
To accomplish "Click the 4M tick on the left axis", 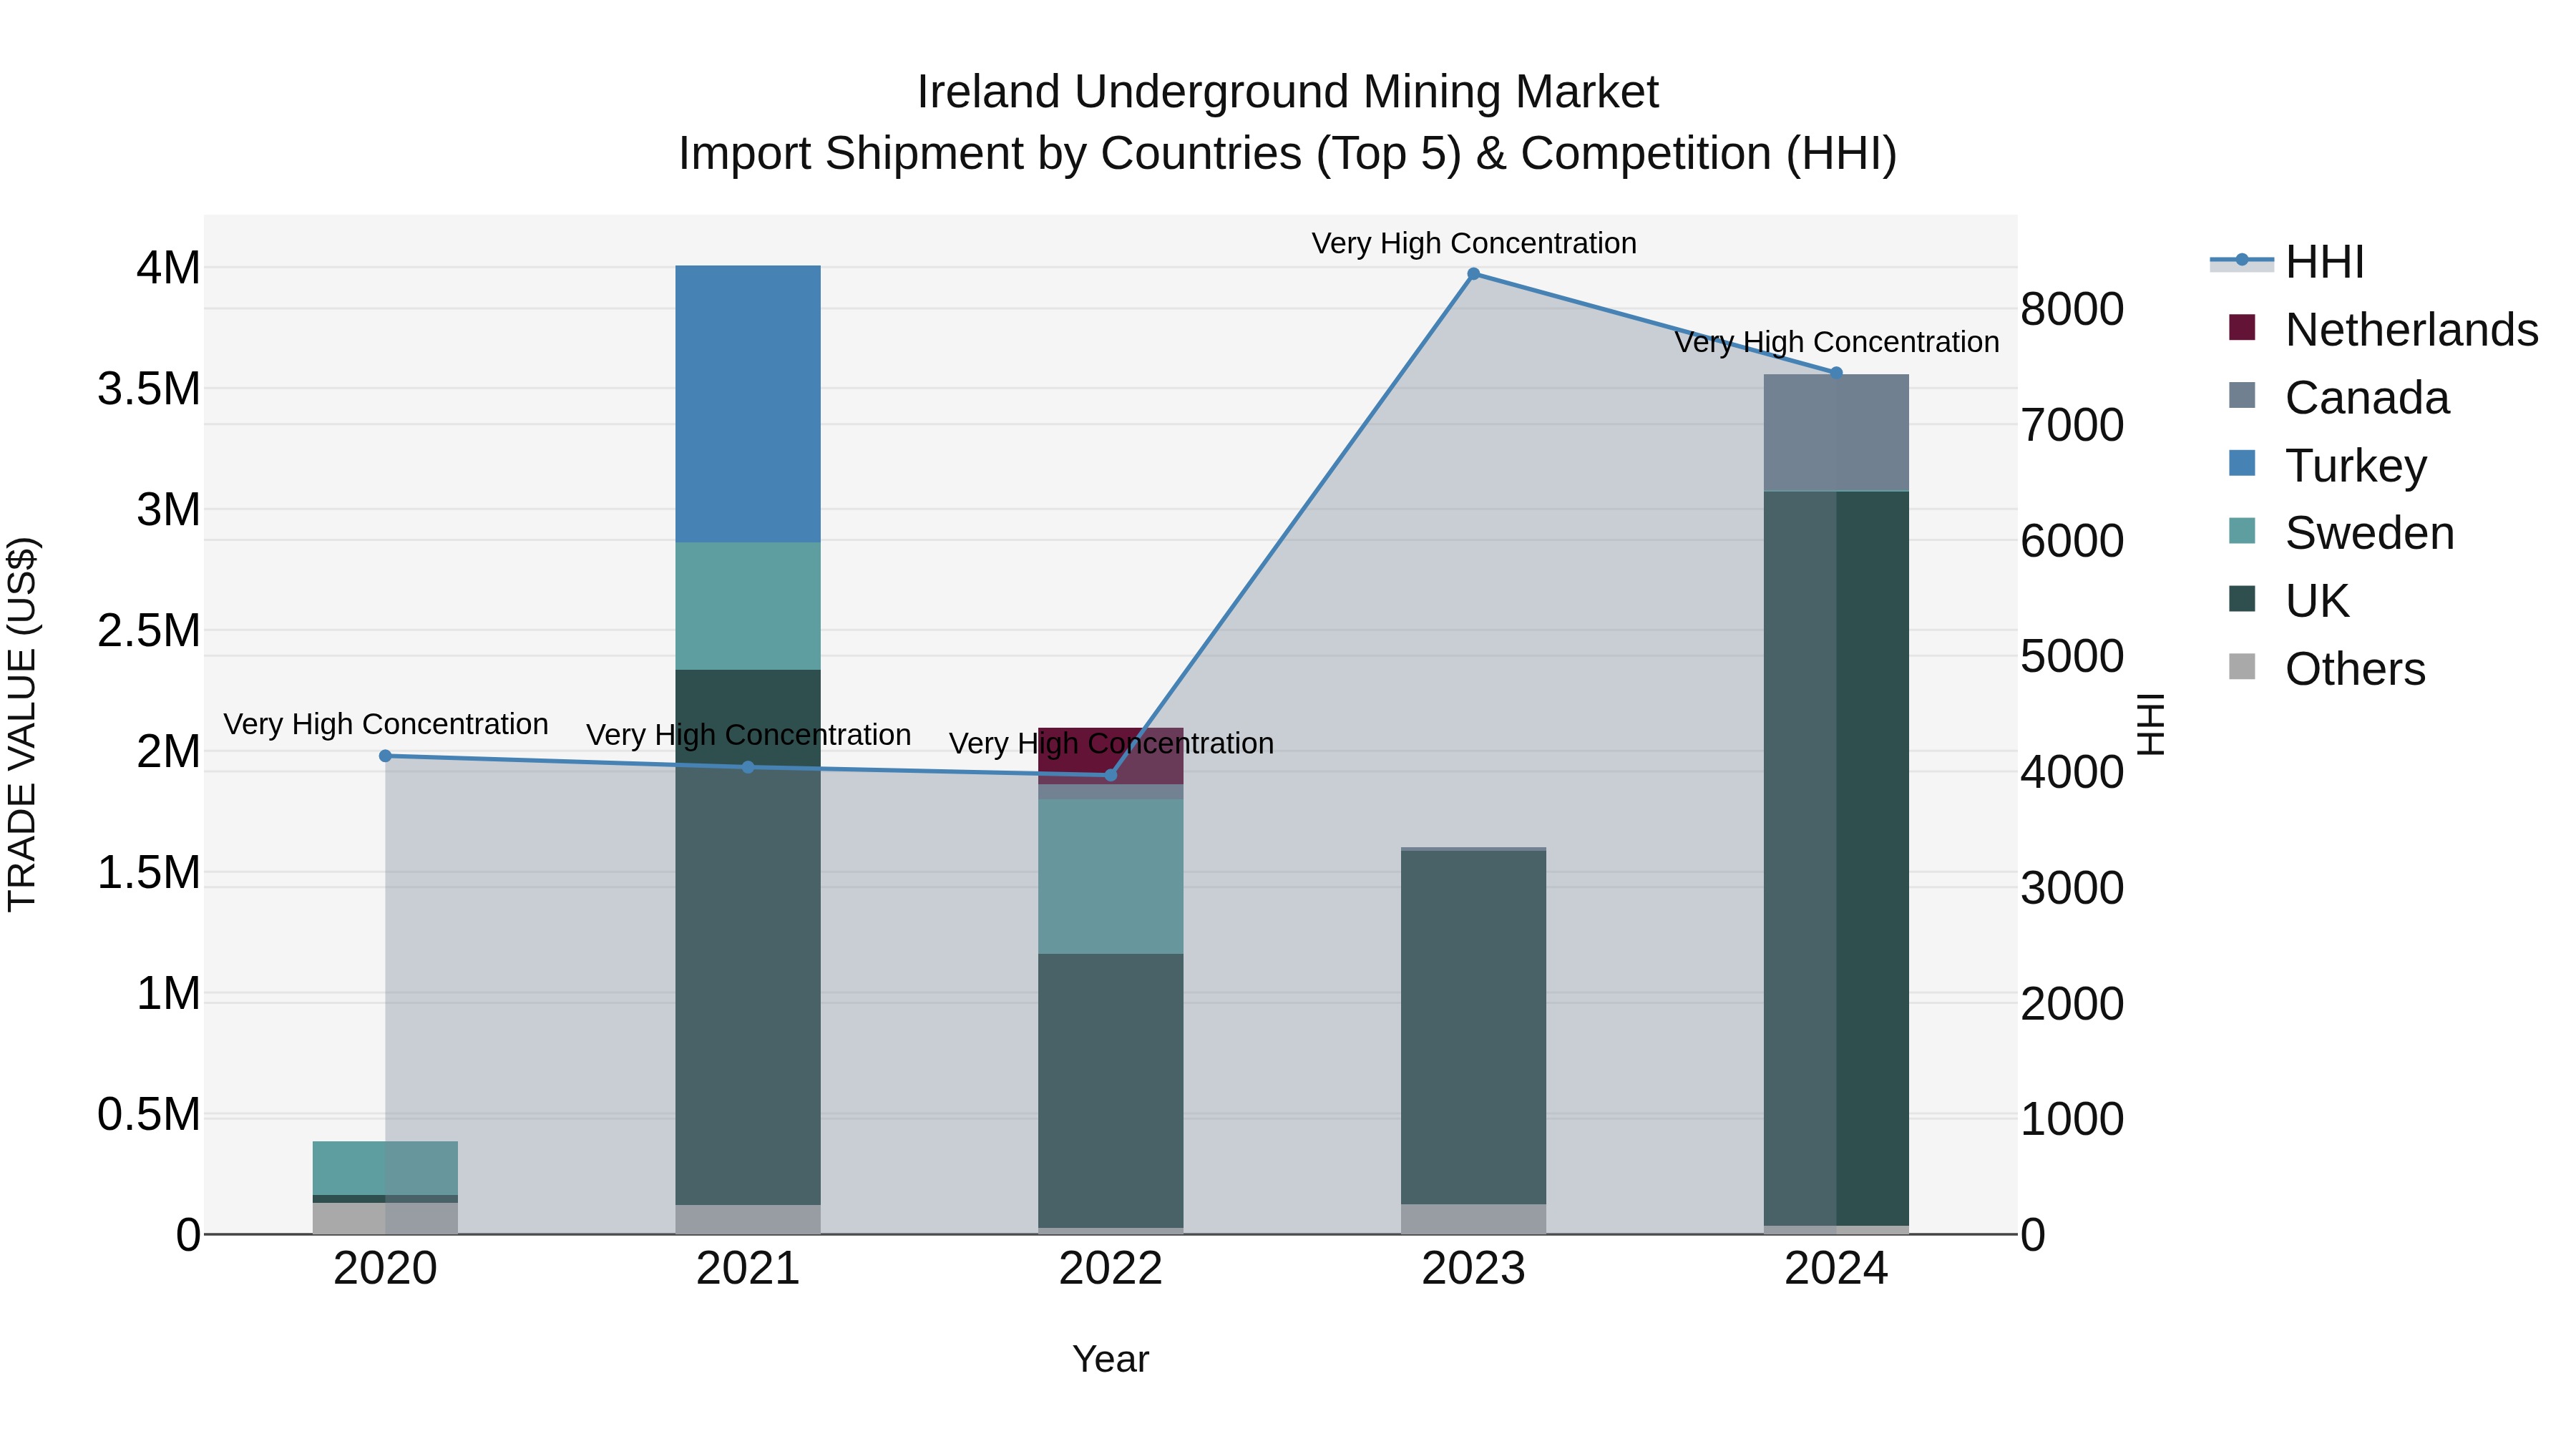I will (168, 268).
